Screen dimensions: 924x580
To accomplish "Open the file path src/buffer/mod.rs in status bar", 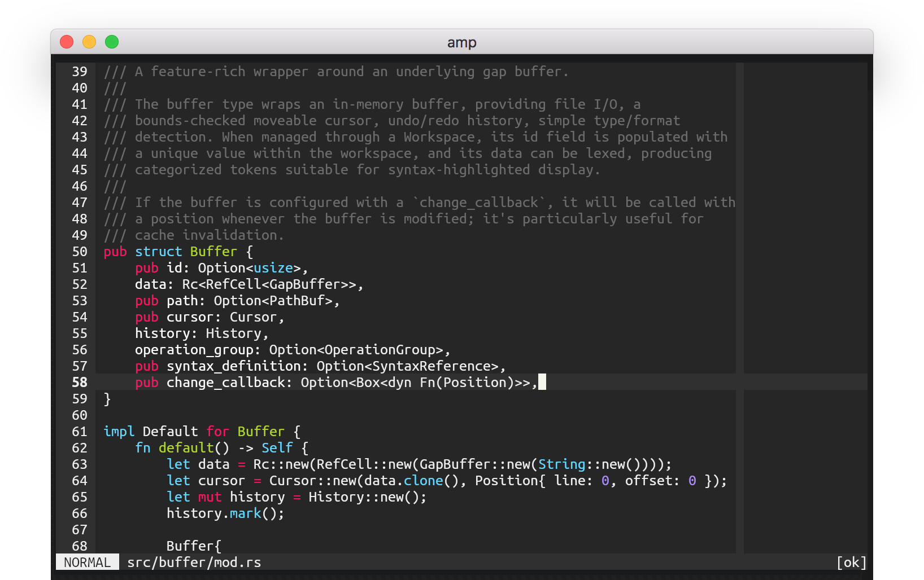I will point(194,562).
